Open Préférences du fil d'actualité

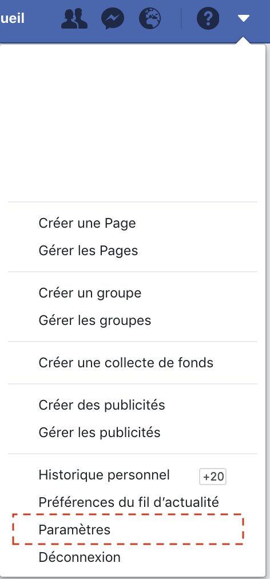pyautogui.click(x=129, y=502)
